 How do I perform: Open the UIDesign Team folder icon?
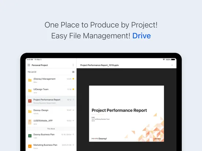pos(30,91)
